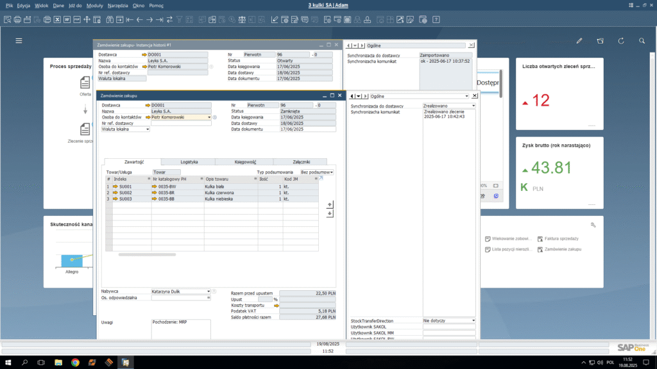This screenshot has height=369, width=657.
Task: Follow the Dostawca link arrow in Zamówienie zakupu
Action: point(148,106)
